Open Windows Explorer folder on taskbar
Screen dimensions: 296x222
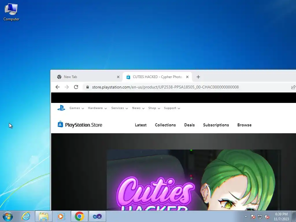44,216
